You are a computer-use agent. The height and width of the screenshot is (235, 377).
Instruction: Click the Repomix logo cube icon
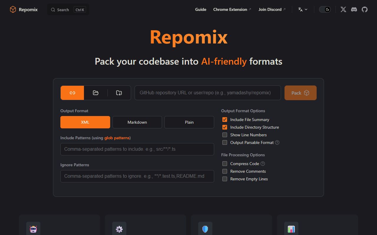pyautogui.click(x=12, y=9)
